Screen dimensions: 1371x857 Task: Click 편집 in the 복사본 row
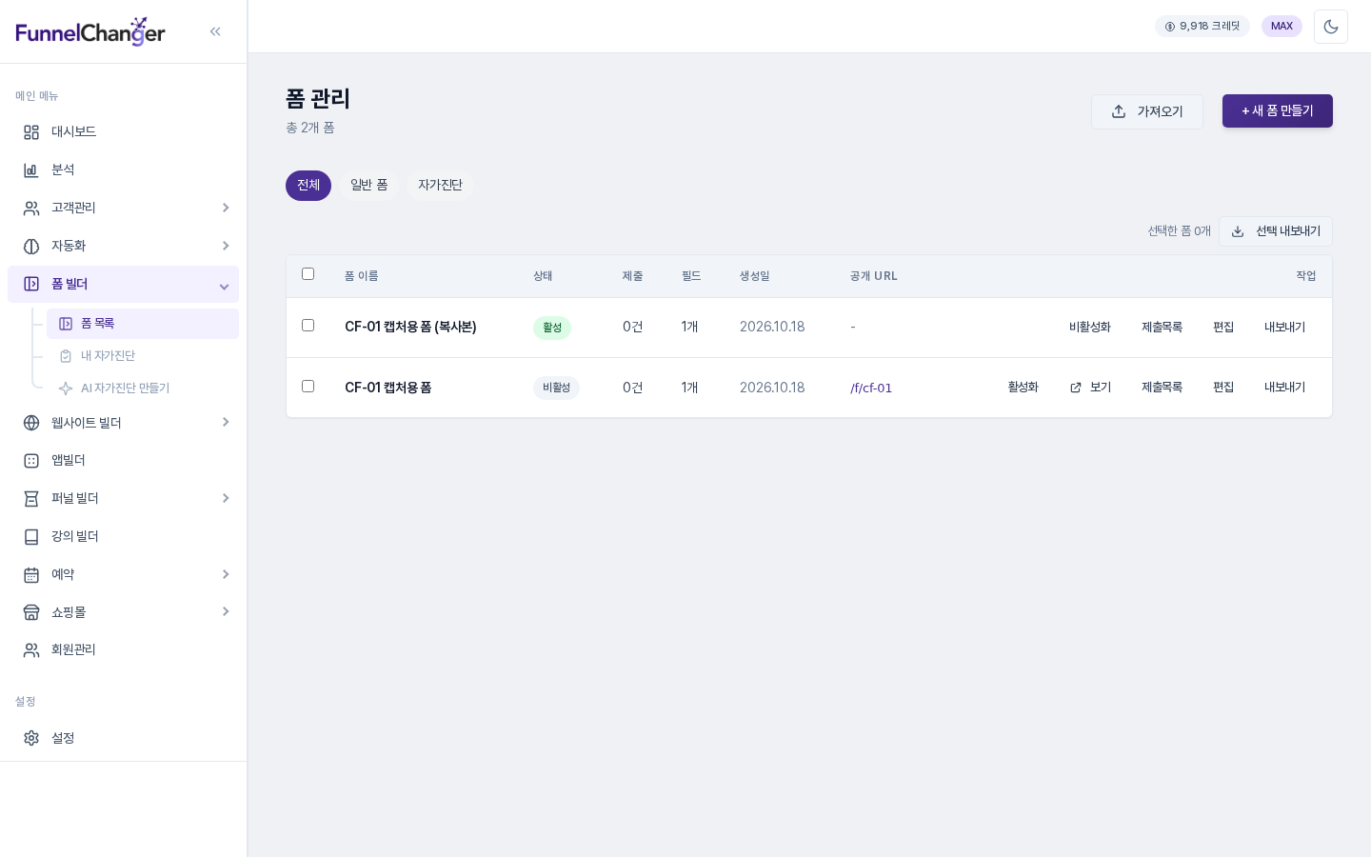(x=1223, y=328)
